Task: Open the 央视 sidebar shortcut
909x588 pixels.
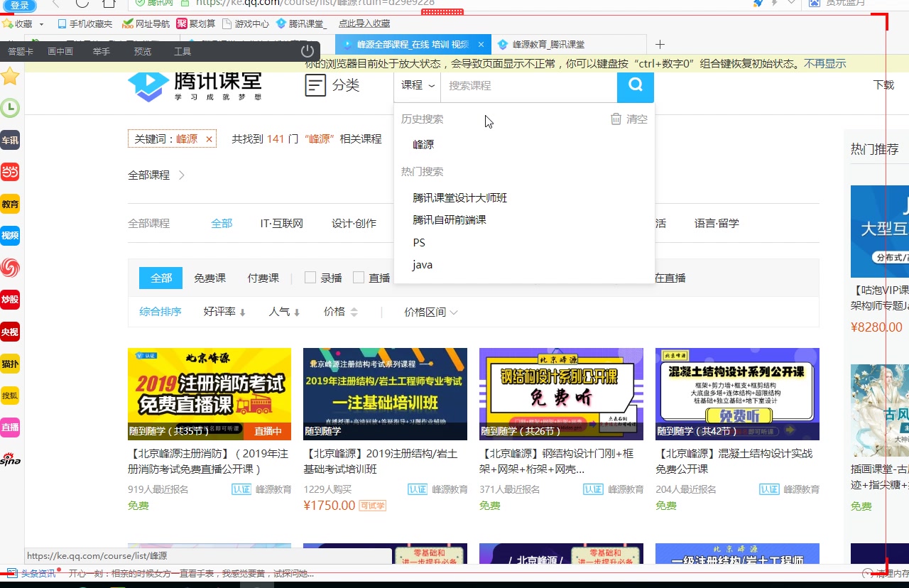Action: (10, 332)
